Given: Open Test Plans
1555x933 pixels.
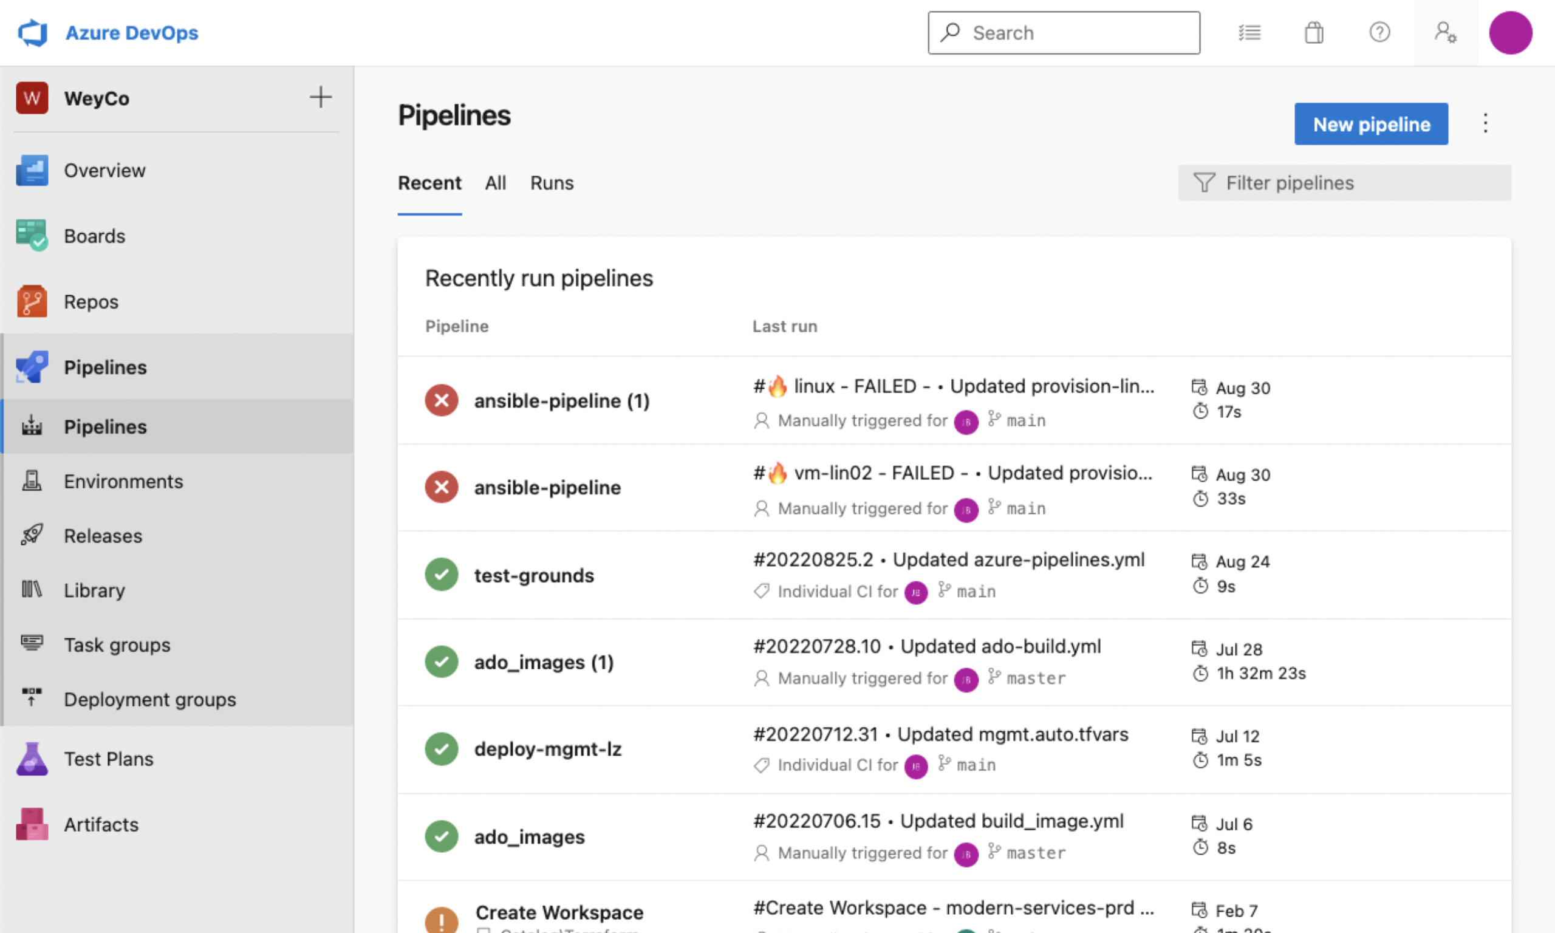Looking at the screenshot, I should [108, 758].
